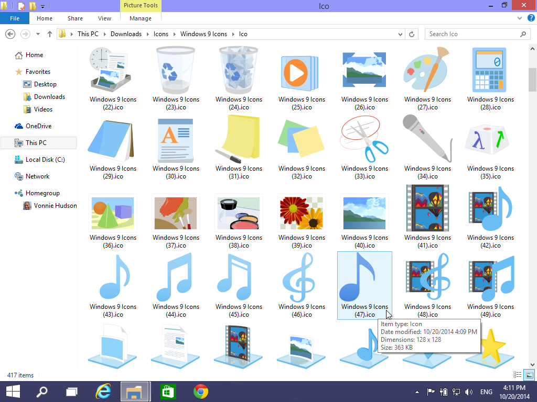Image resolution: width=537 pixels, height=402 pixels.
Task: Navigate up one folder level
Action: click(x=49, y=33)
